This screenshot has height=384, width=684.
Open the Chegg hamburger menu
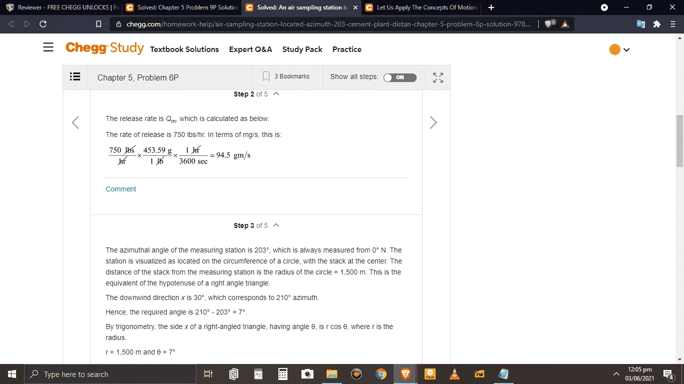(48, 47)
